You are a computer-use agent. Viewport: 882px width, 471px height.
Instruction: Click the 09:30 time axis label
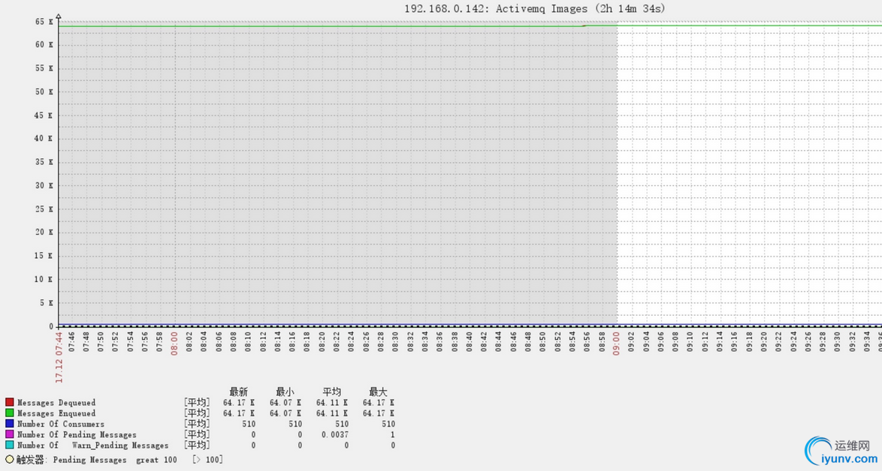click(838, 341)
